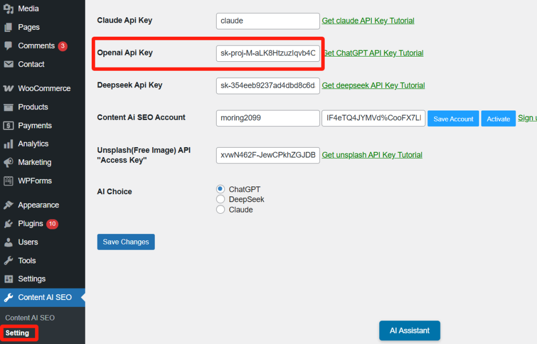Focus the Deepseek Api Key field
Screen dimensions: 537x344
(x=268, y=85)
